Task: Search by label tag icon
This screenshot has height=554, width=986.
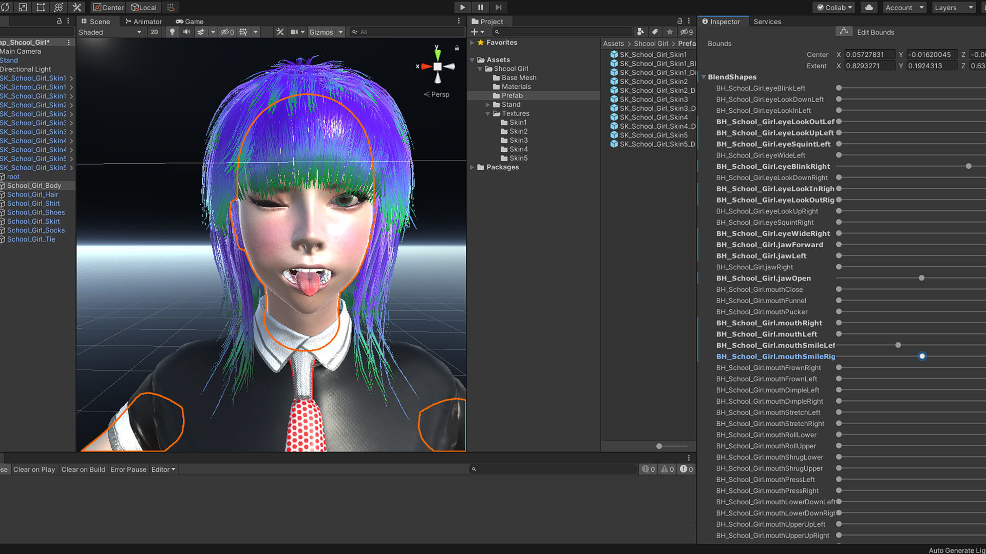Action: pos(655,32)
